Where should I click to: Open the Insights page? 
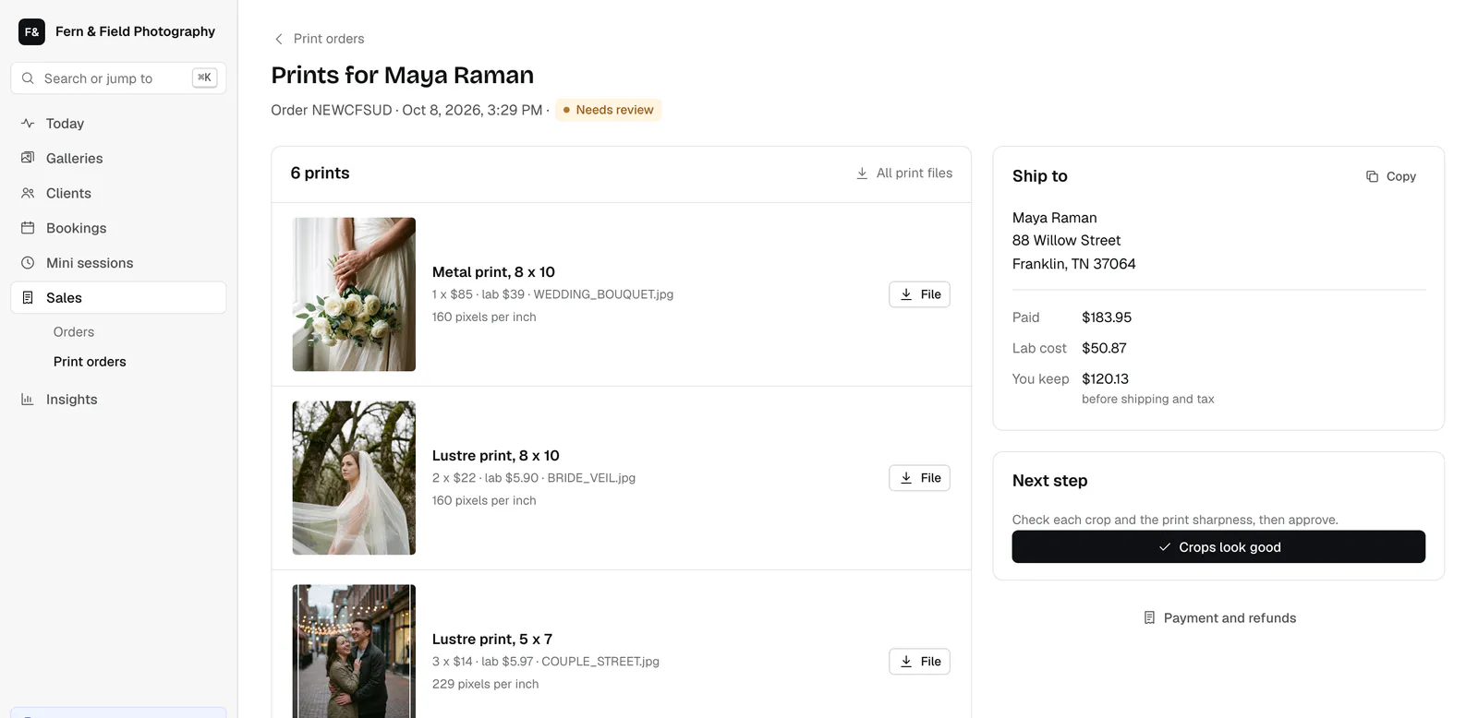click(118, 400)
